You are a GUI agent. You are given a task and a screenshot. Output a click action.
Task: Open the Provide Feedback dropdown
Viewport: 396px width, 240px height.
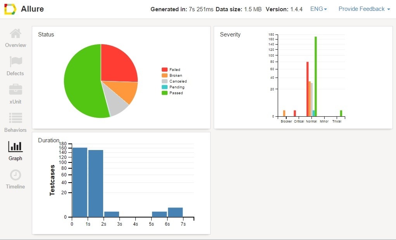click(364, 9)
